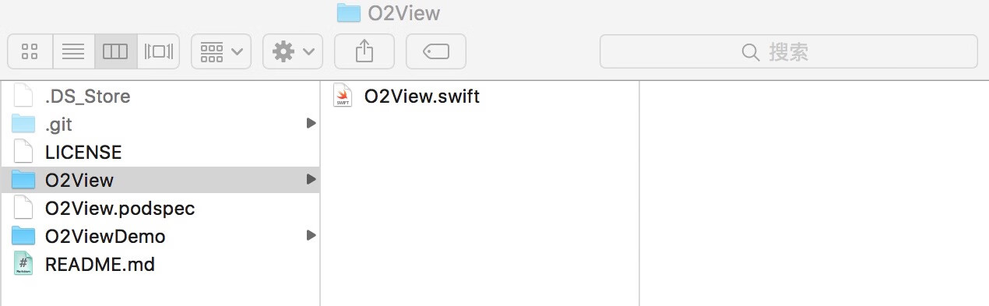The width and height of the screenshot is (989, 306).
Task: Select the O2ViewDemo folder icon
Action: click(x=24, y=236)
